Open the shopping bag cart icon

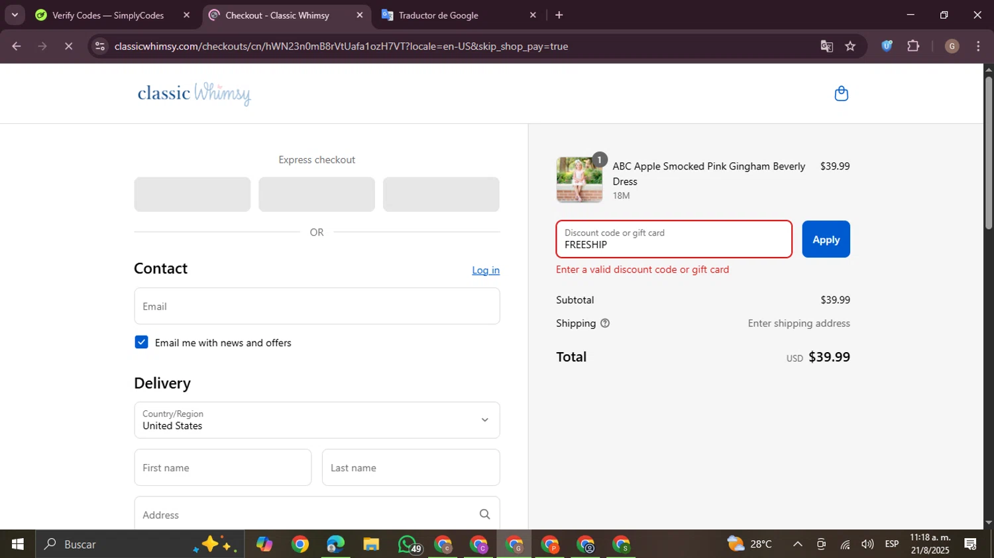click(841, 93)
